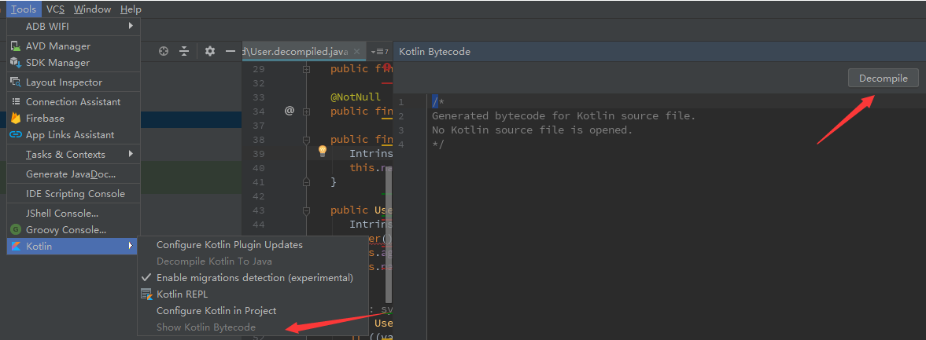
Task: Expand folded code block at line 29
Action: pos(306,69)
